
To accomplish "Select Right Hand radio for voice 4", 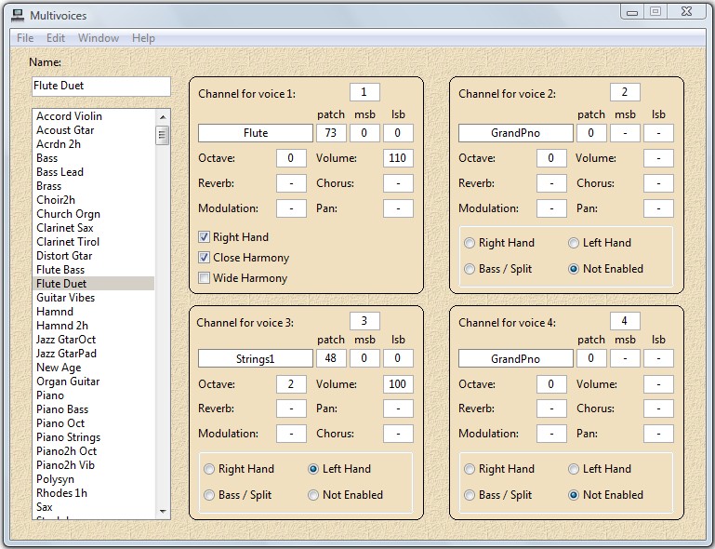I will (x=470, y=469).
